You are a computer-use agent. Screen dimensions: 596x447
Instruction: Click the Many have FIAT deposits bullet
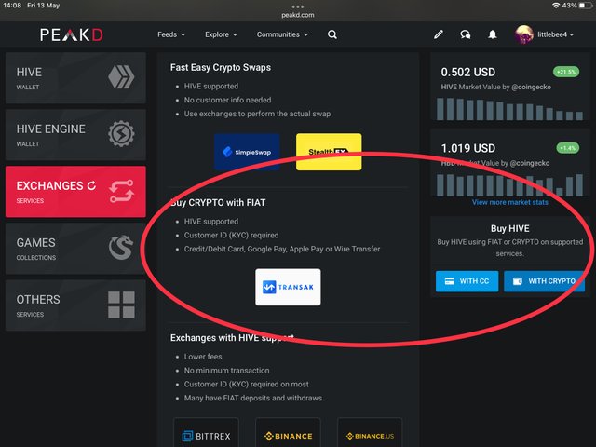pyautogui.click(x=253, y=398)
